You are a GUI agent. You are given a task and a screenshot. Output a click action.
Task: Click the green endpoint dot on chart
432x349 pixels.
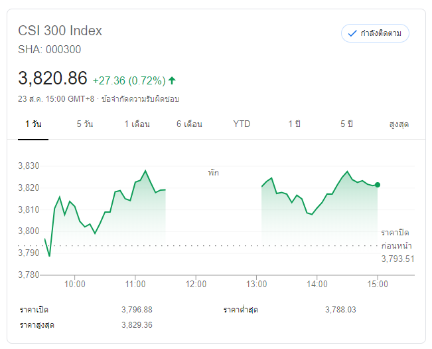[x=378, y=184]
